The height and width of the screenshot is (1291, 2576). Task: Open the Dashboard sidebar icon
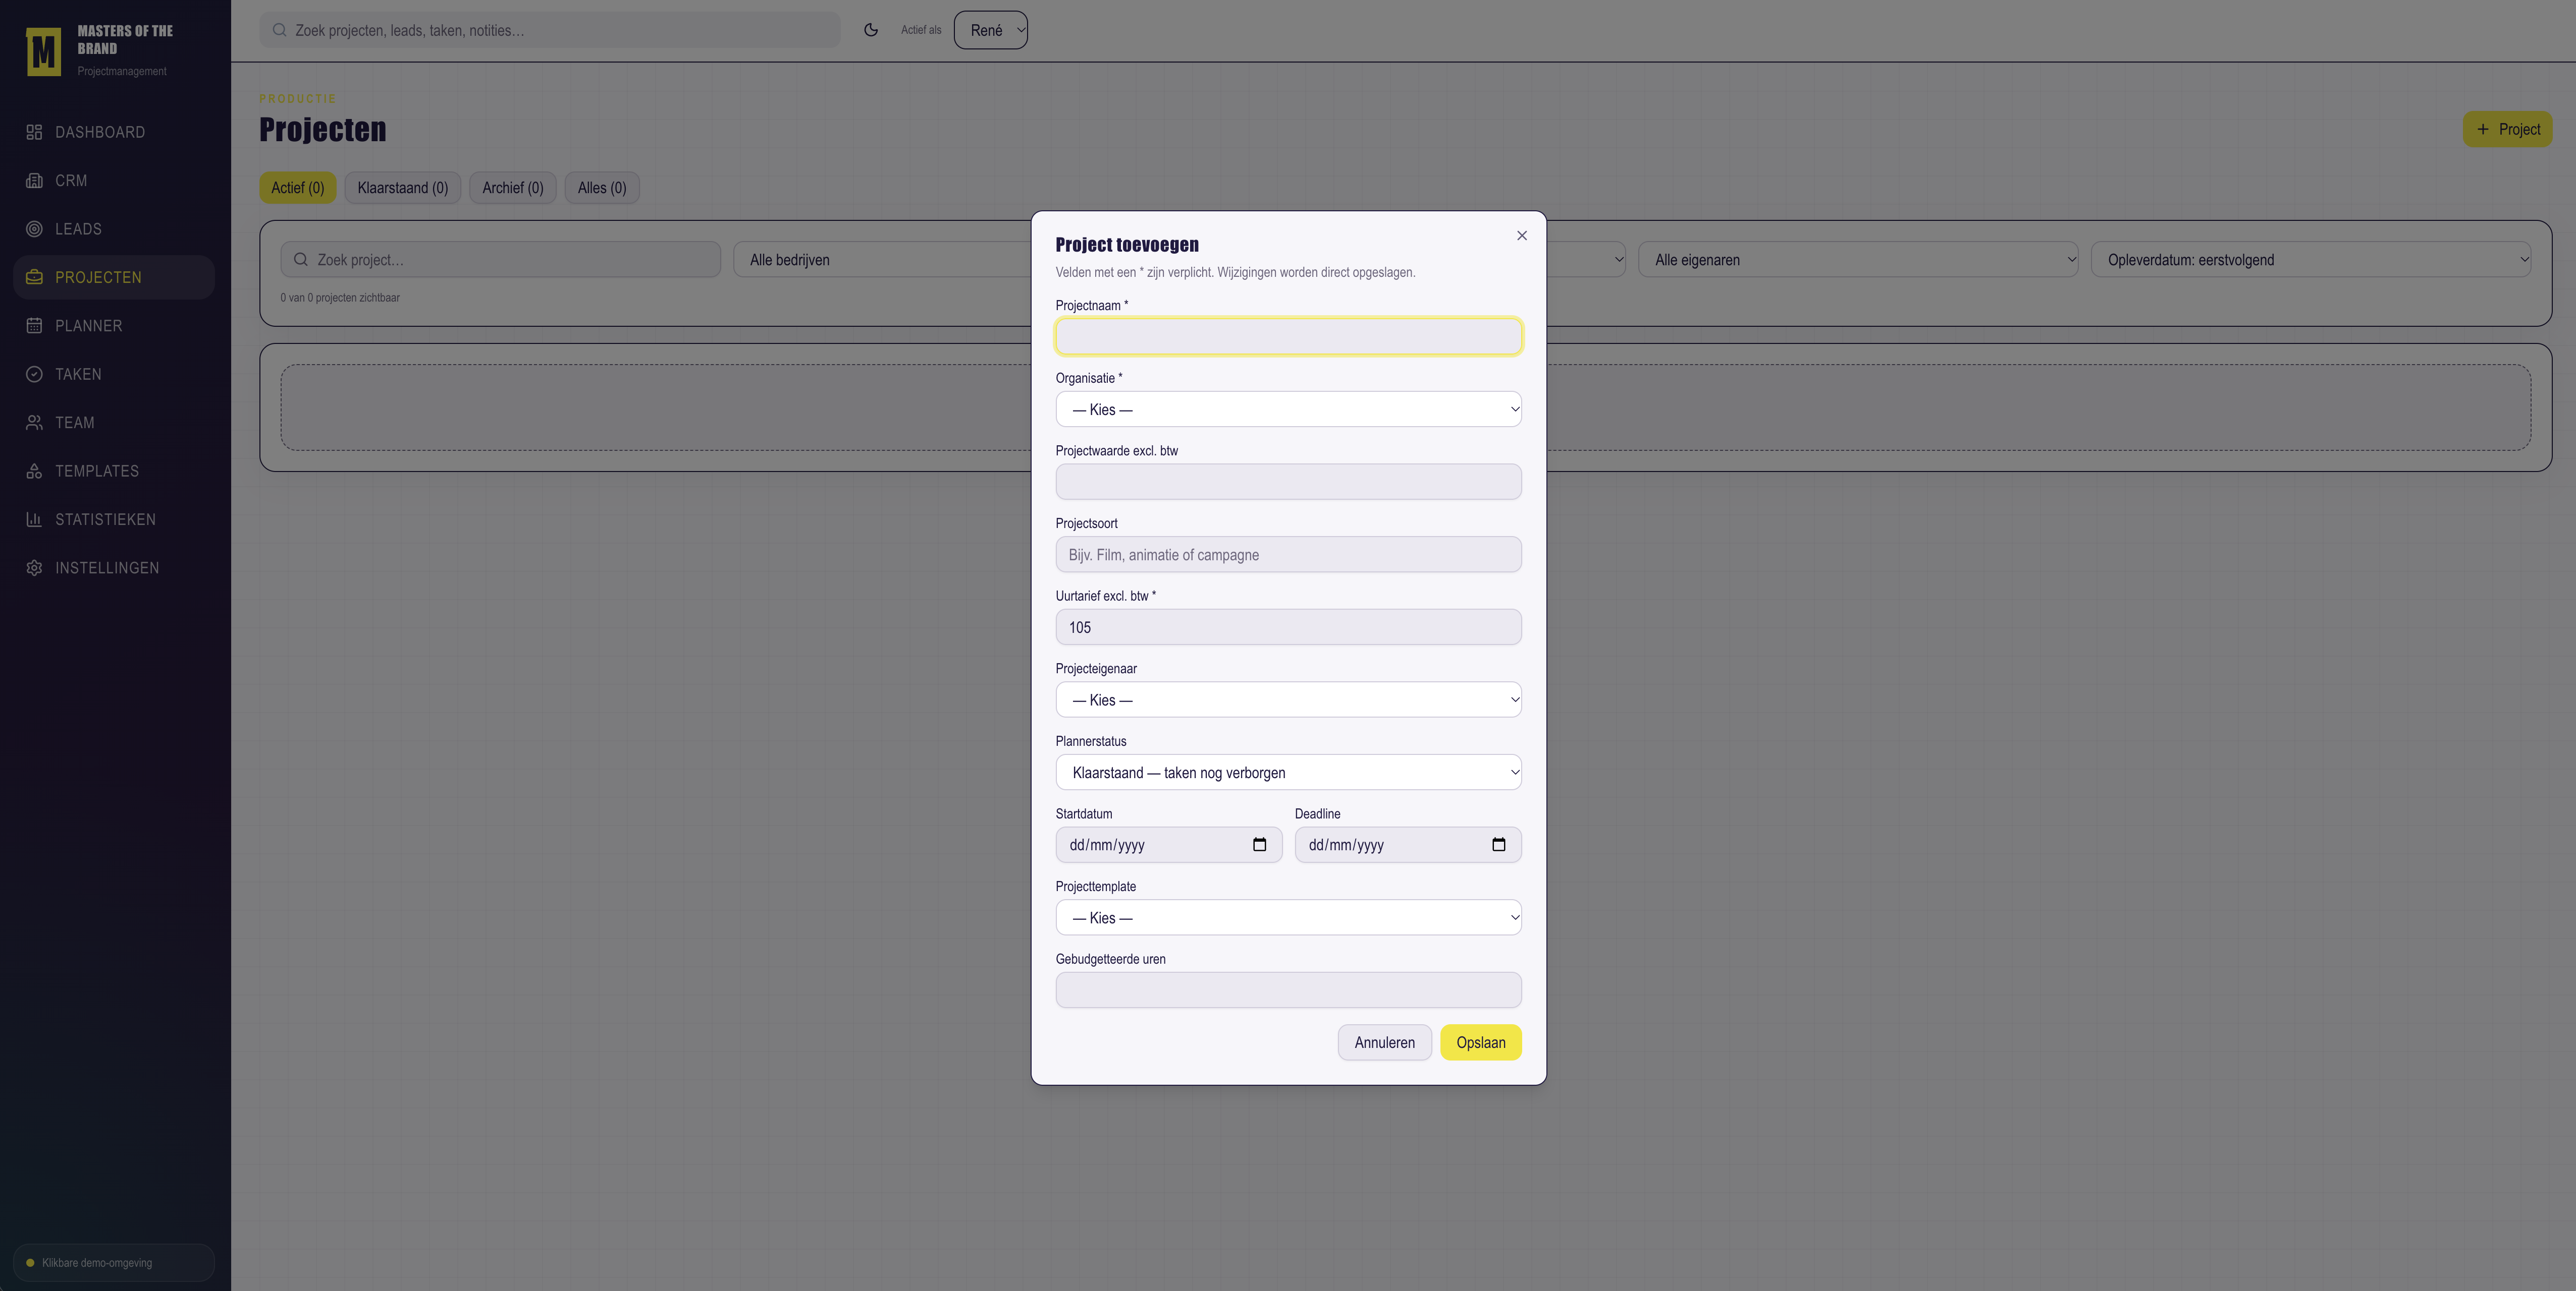pos(34,132)
